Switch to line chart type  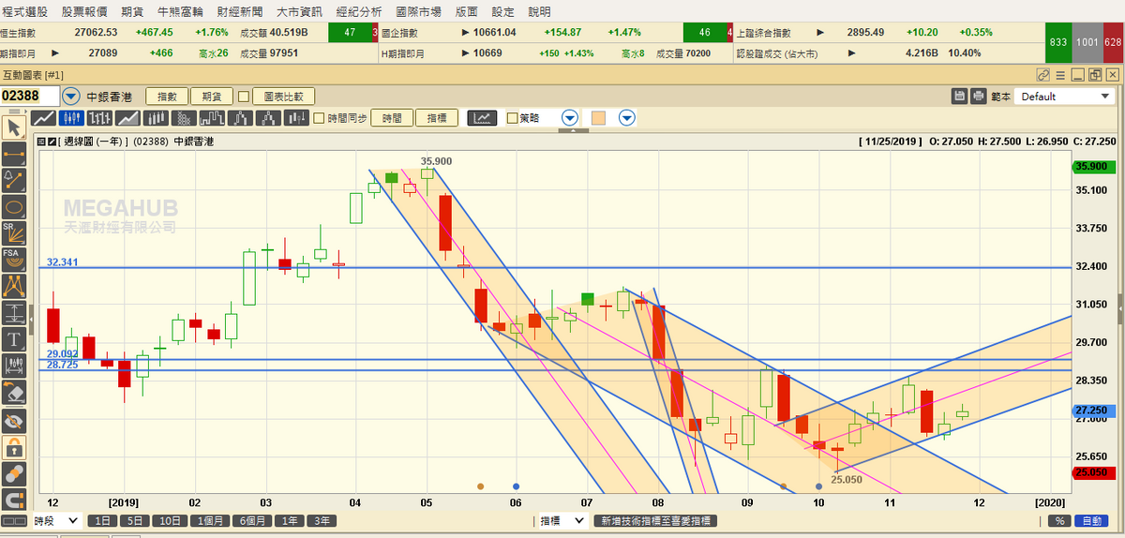click(43, 118)
